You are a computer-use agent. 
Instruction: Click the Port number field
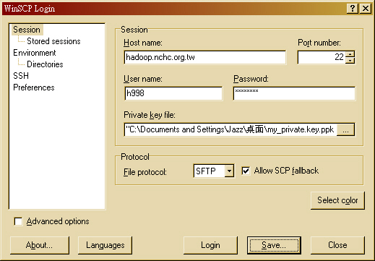tap(322, 57)
